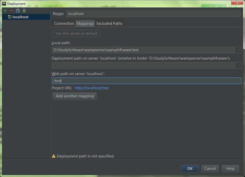Viewport: 245px width, 177px height.
Task: Click the 'Name:' label
Action: tap(59, 14)
